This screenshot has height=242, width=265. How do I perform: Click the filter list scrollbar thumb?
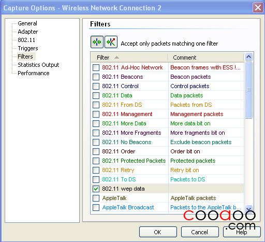248,90
